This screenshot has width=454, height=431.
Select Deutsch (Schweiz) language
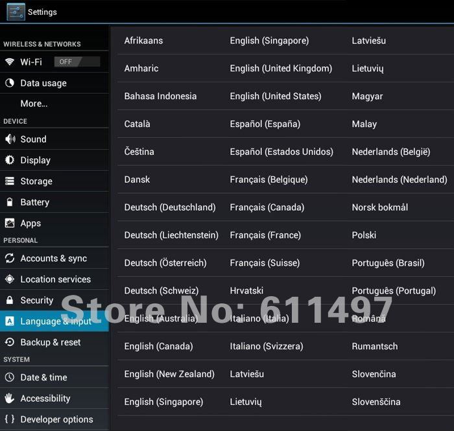pyautogui.click(x=161, y=291)
